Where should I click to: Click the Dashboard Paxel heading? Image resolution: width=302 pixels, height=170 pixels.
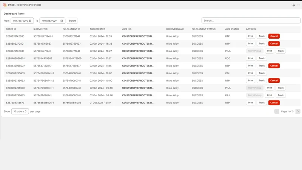14,14
